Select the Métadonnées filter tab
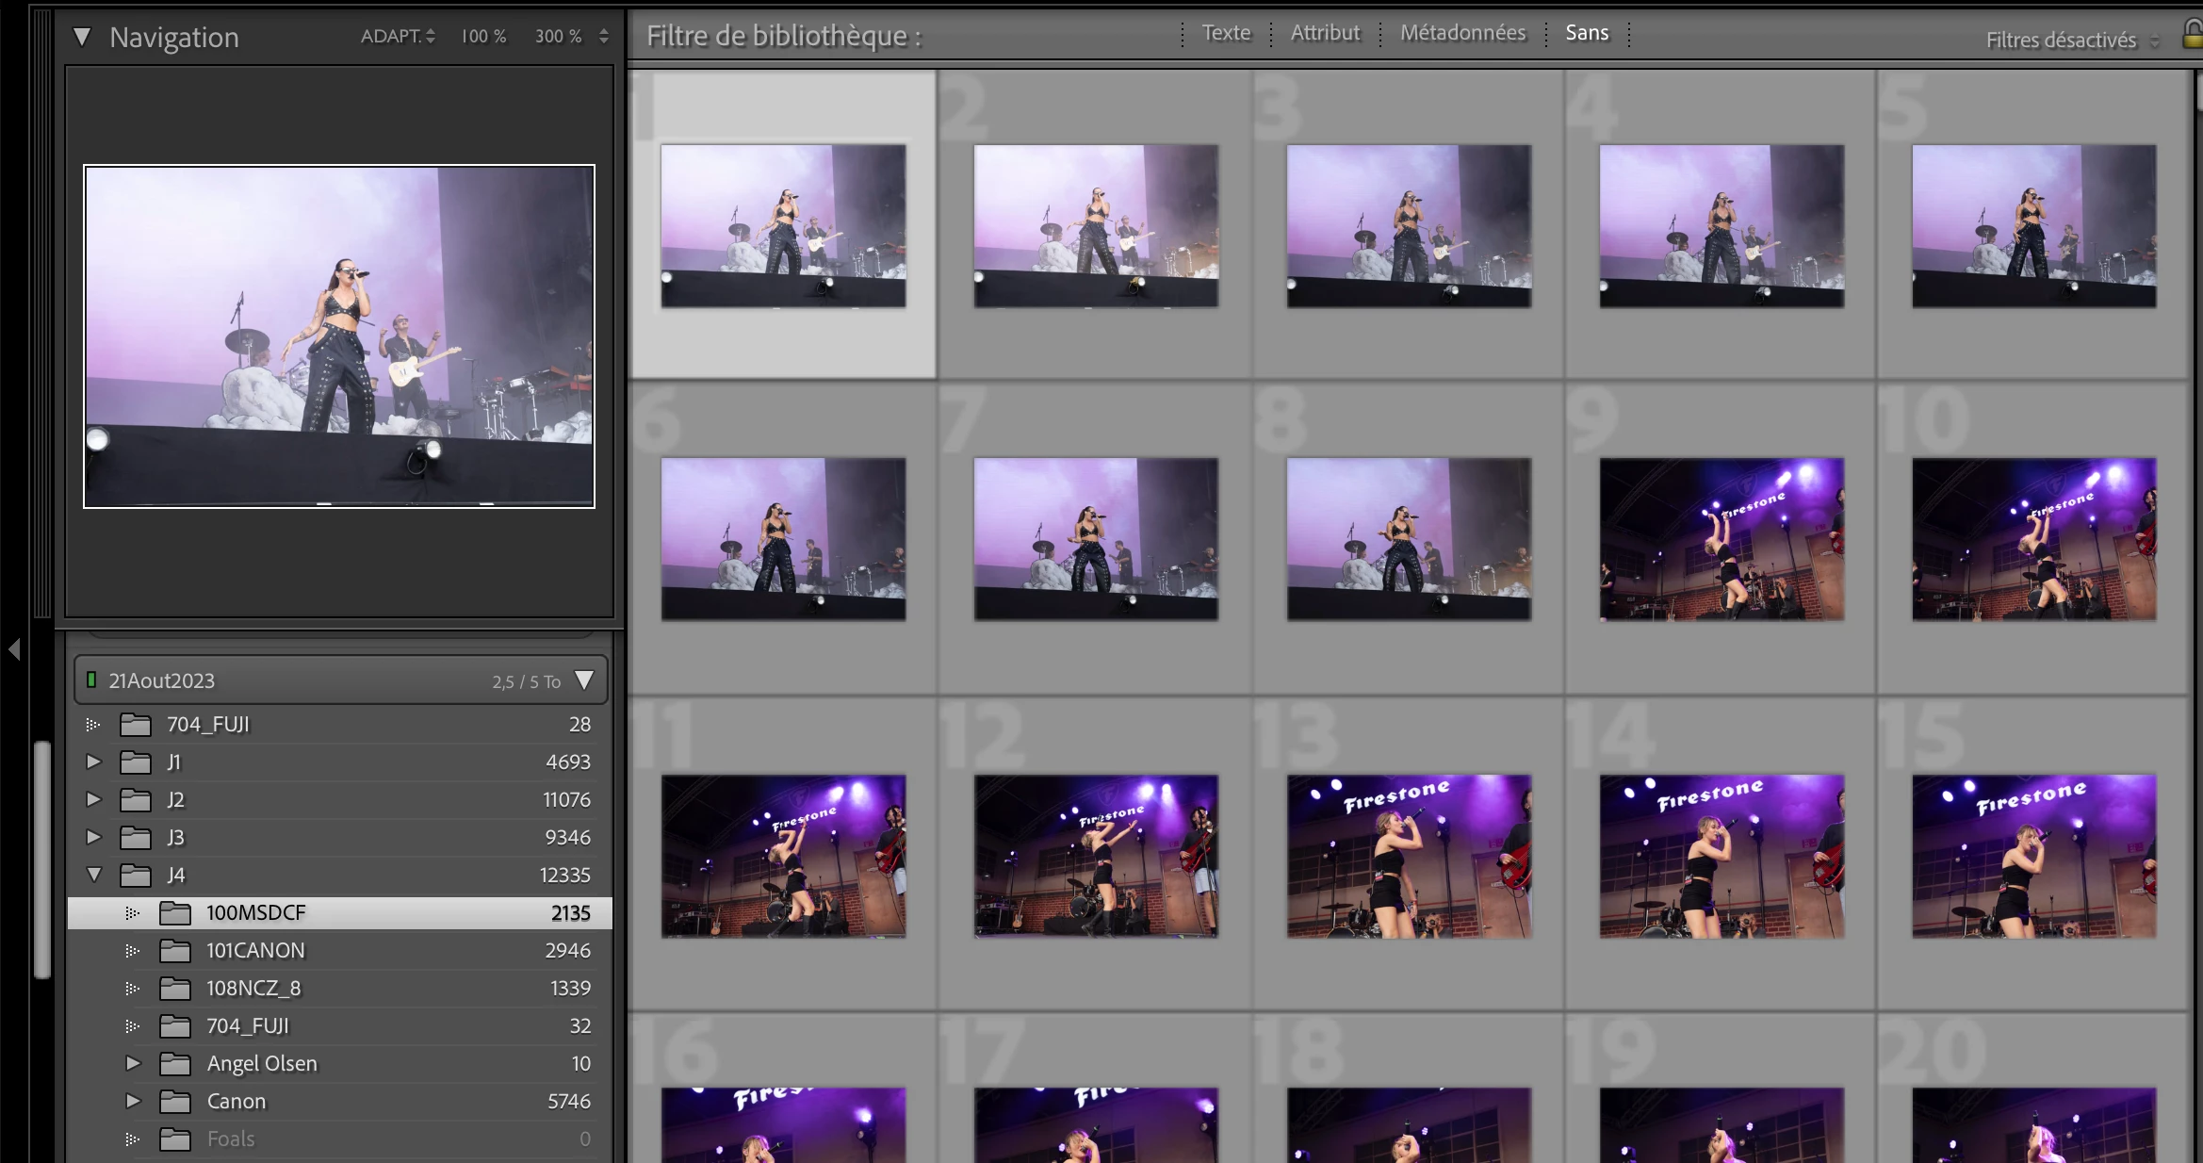 pyautogui.click(x=1462, y=33)
